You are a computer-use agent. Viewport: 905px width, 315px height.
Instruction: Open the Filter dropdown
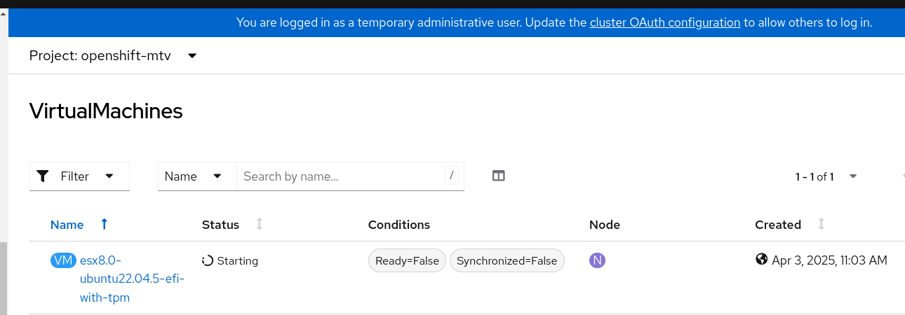[79, 176]
